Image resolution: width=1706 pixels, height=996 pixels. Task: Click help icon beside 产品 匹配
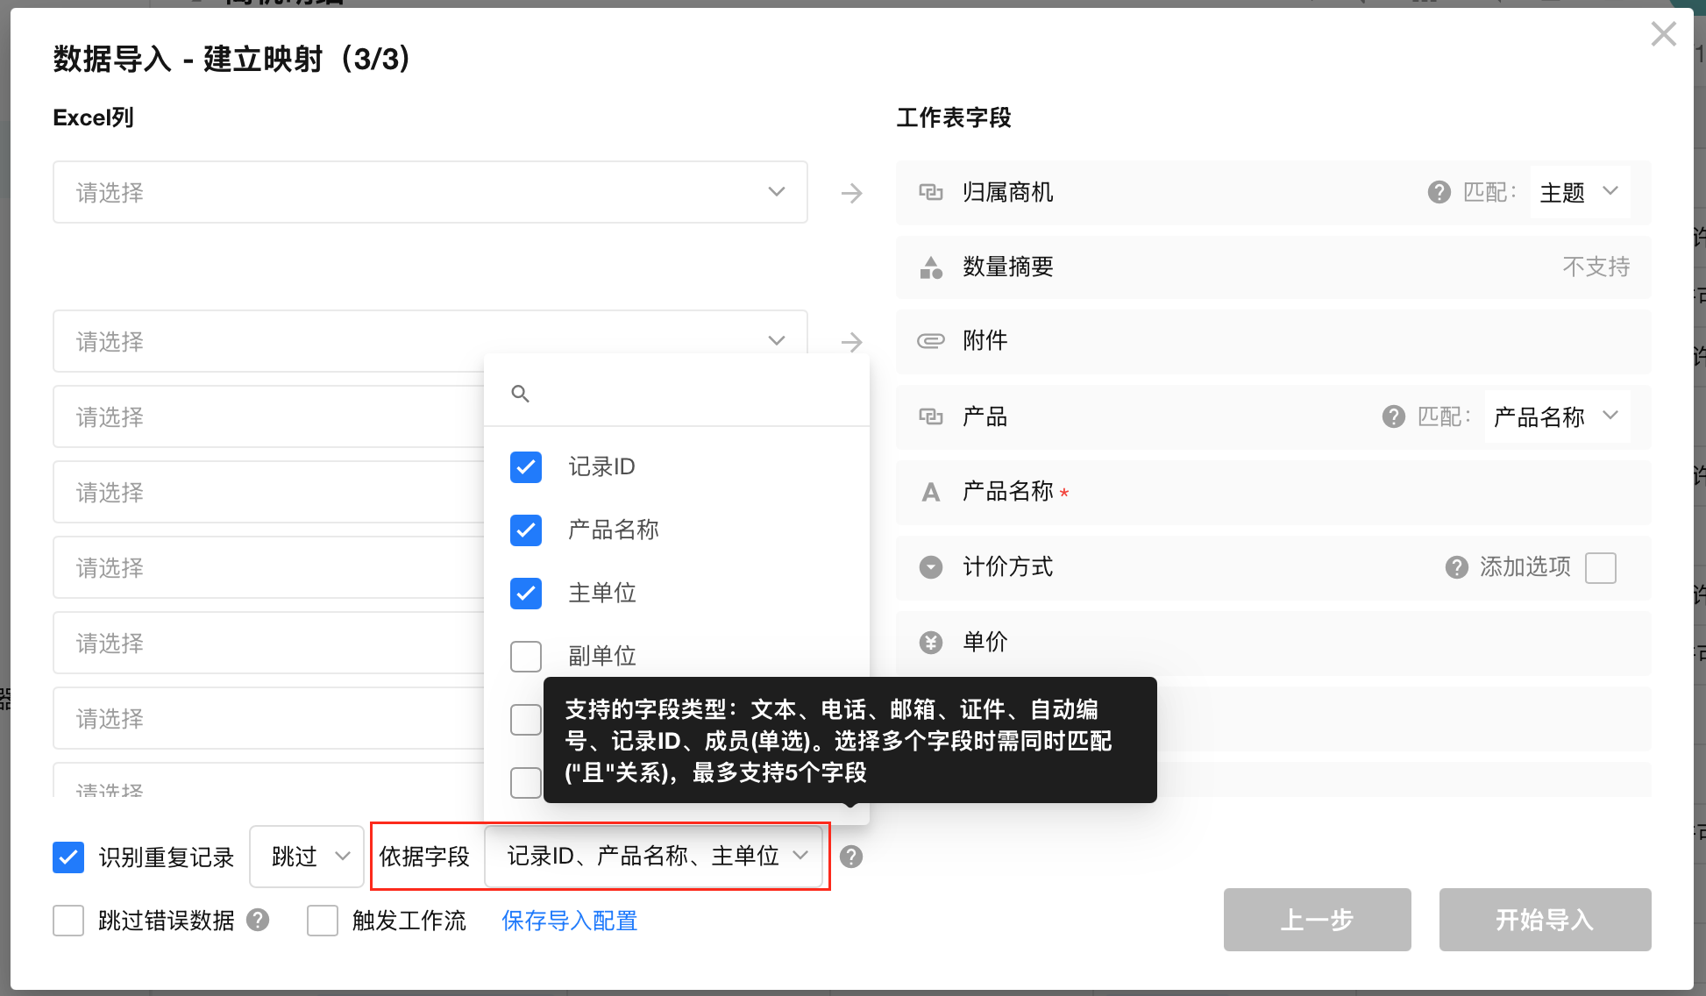[1393, 416]
